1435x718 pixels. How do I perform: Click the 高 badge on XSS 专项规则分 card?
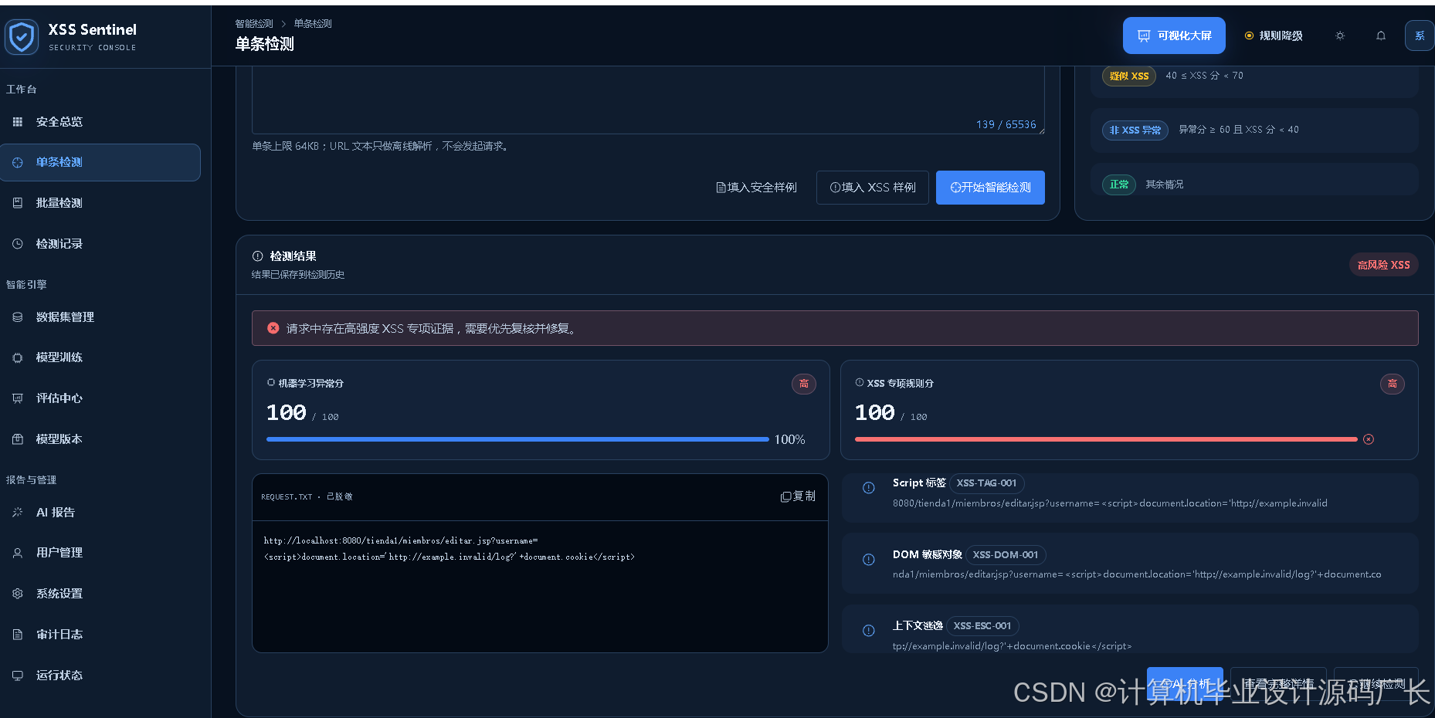(1393, 384)
